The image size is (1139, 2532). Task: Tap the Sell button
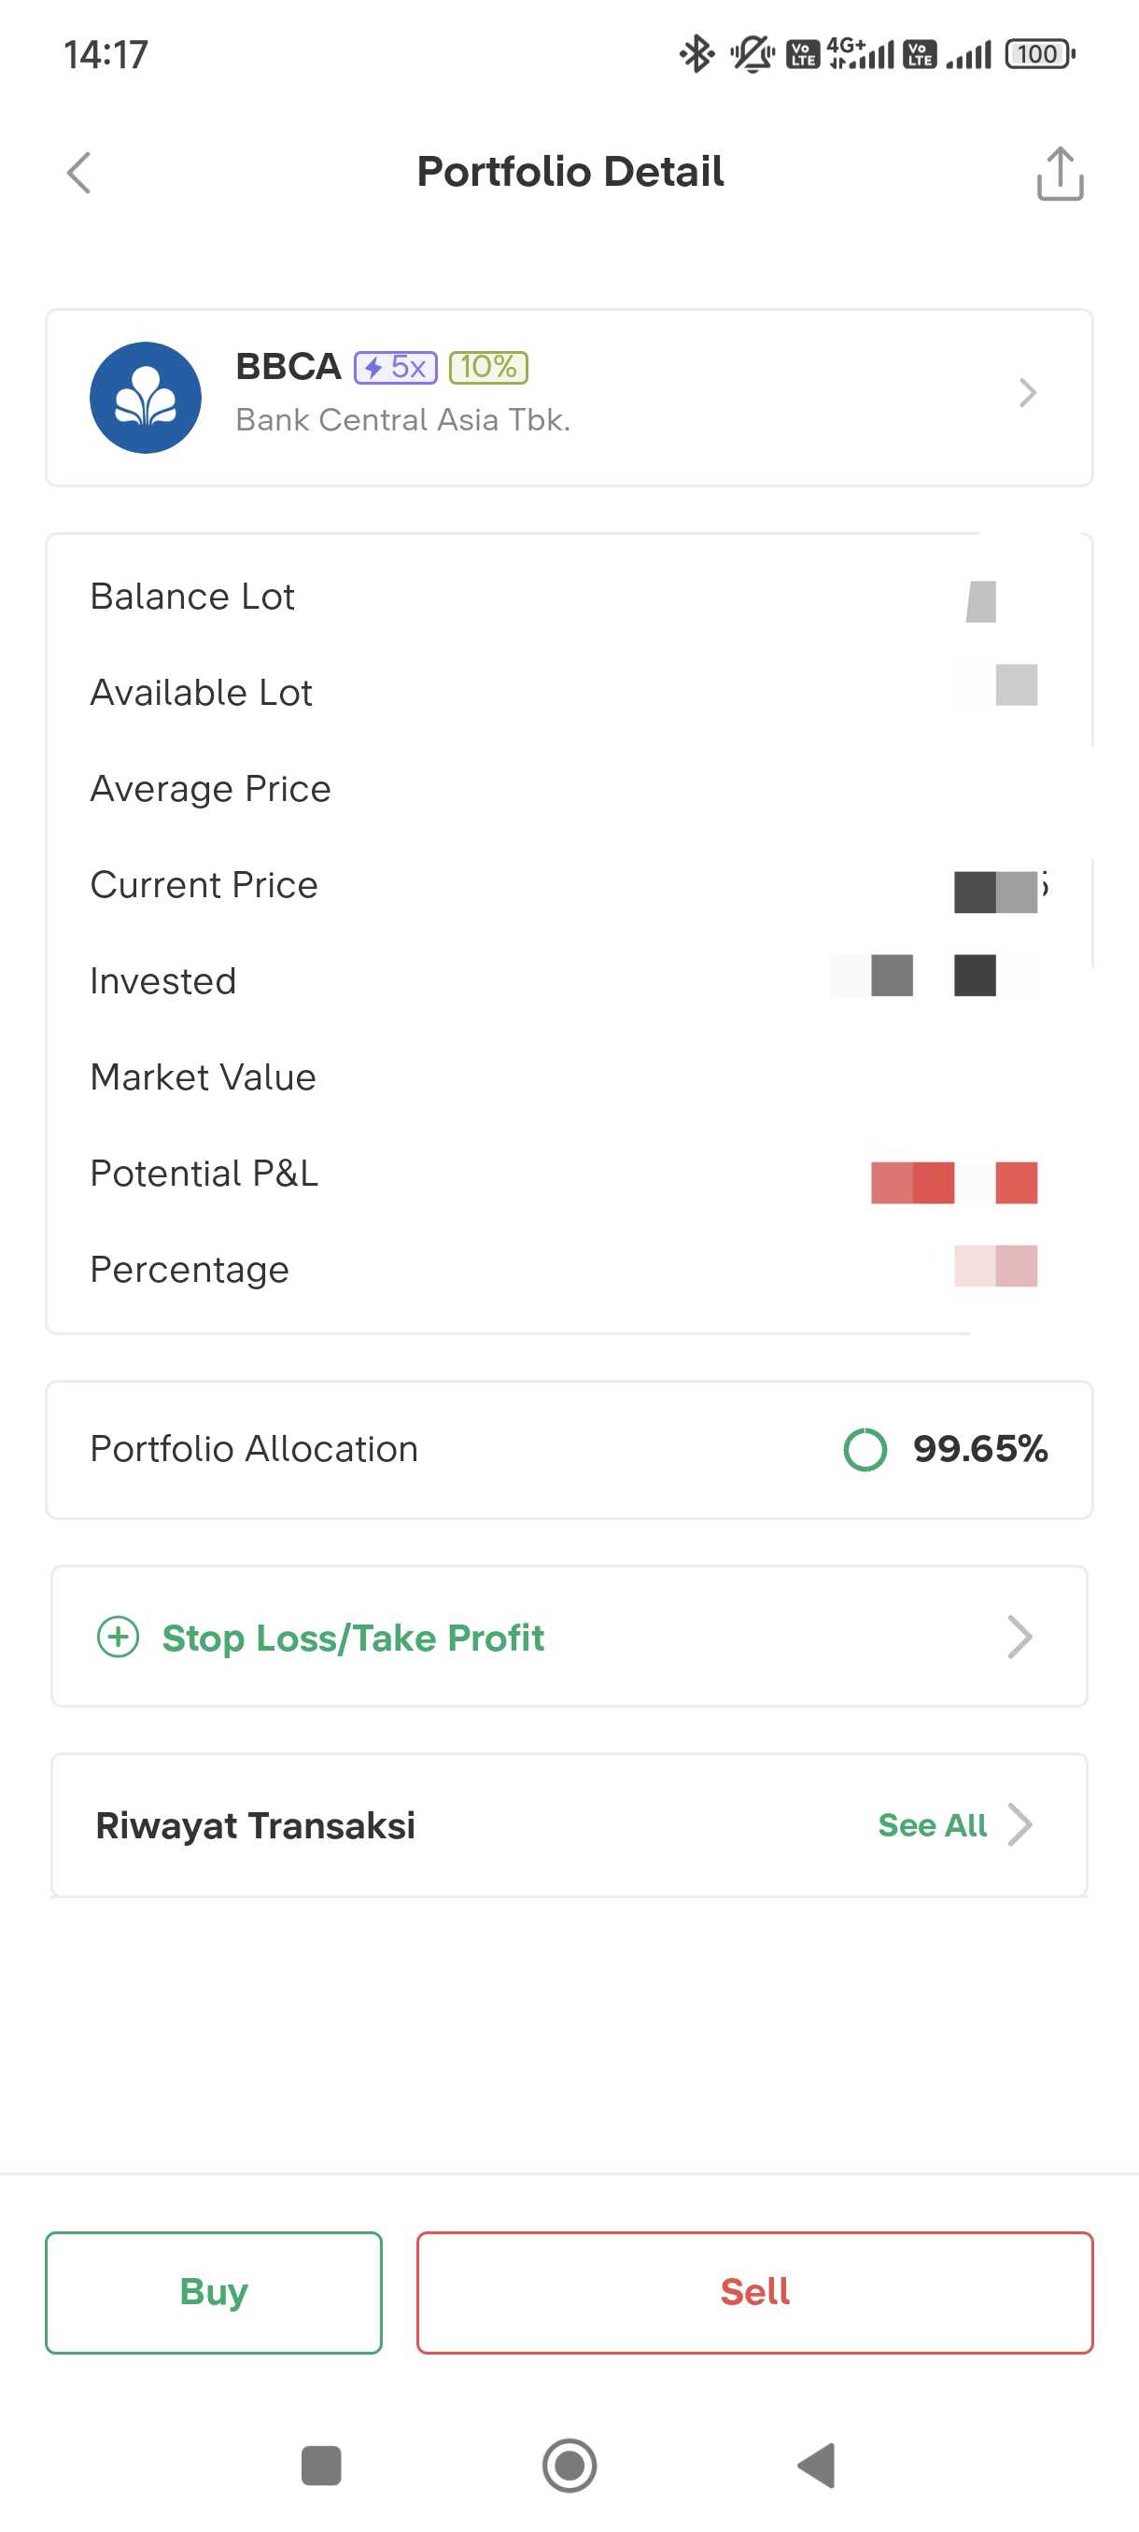(x=753, y=2292)
